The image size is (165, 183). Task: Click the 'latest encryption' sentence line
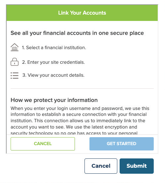[x=74, y=127]
